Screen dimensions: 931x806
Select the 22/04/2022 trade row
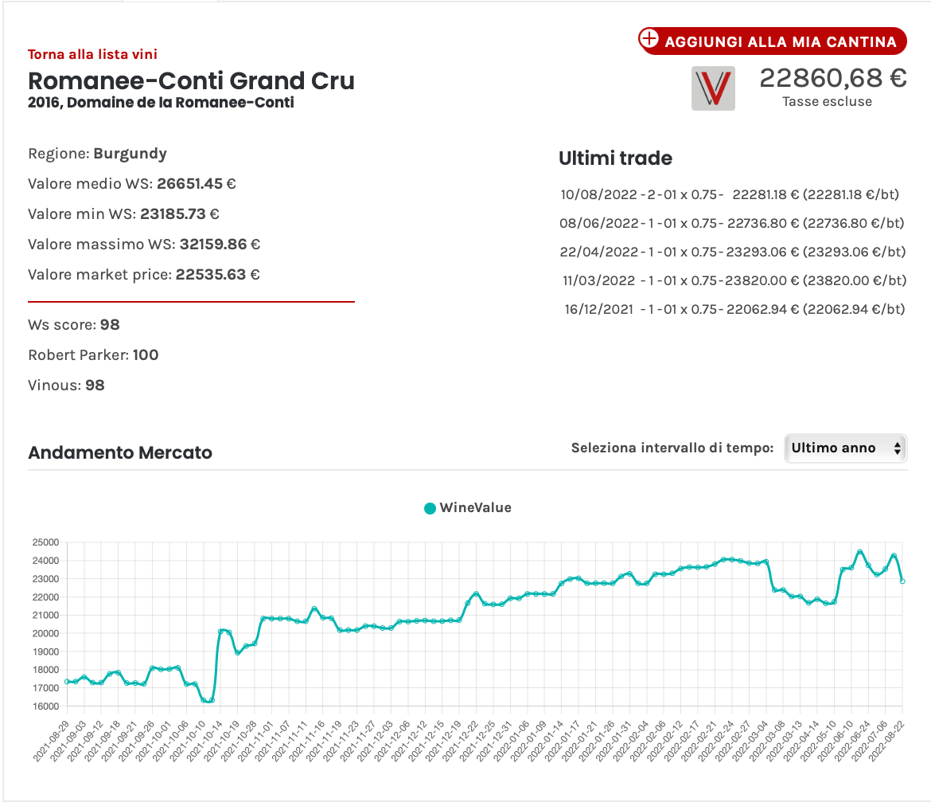pos(733,252)
